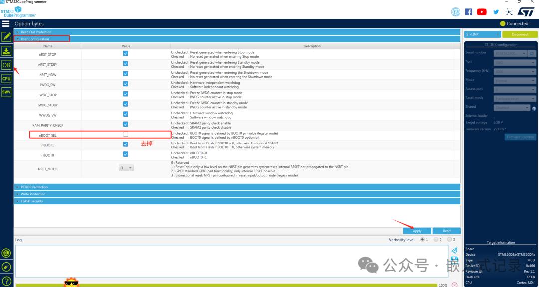Refresh the ST-LINK serial number list
539x287 pixels.
[x=532, y=53]
